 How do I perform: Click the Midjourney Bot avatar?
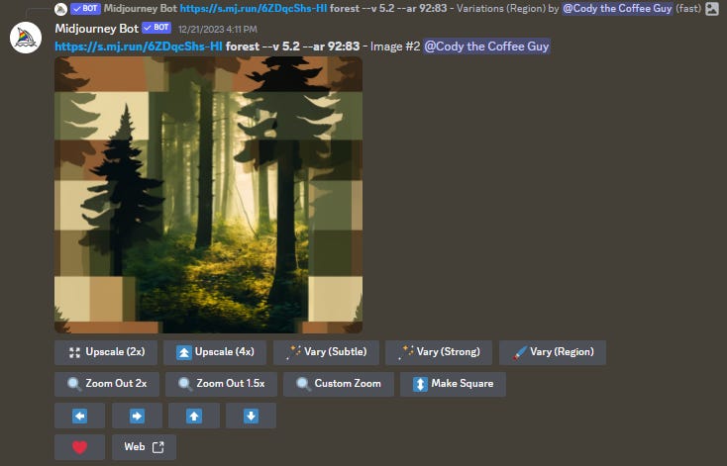coord(26,38)
